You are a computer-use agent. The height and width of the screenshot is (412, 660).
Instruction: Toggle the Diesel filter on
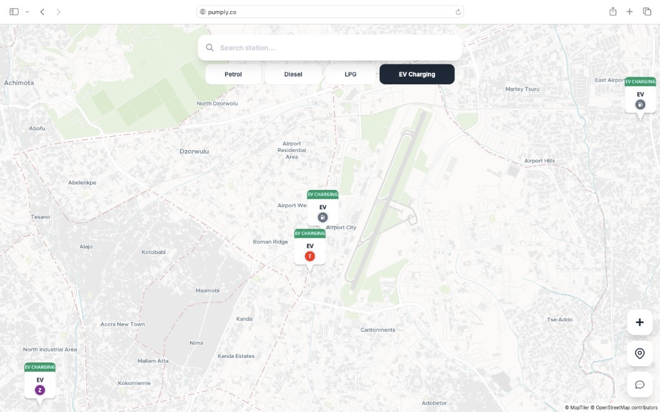(293, 74)
